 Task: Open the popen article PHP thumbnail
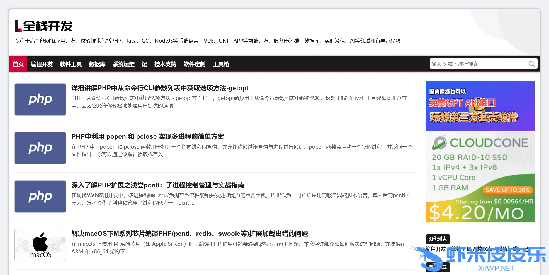click(40, 148)
